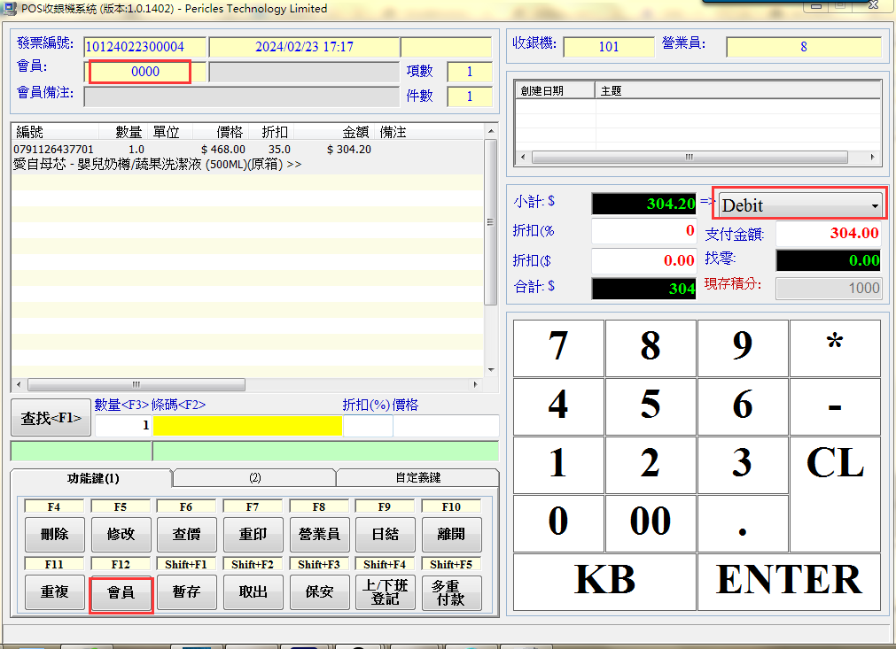Tap the CL clear key
896x649 pixels.
point(835,494)
